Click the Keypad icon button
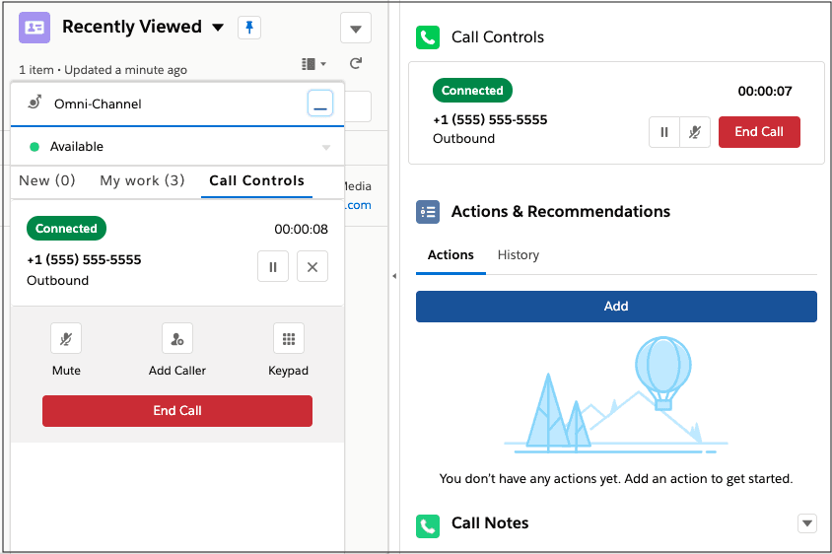832x554 pixels. click(x=289, y=339)
